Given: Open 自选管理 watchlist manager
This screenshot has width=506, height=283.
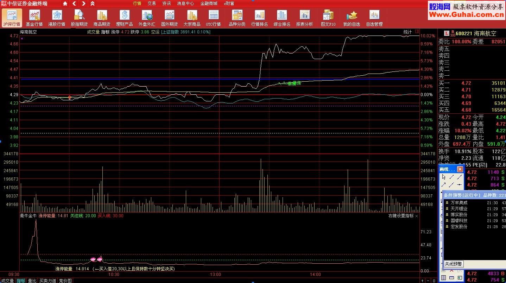Looking at the screenshot, I should [x=374, y=18].
